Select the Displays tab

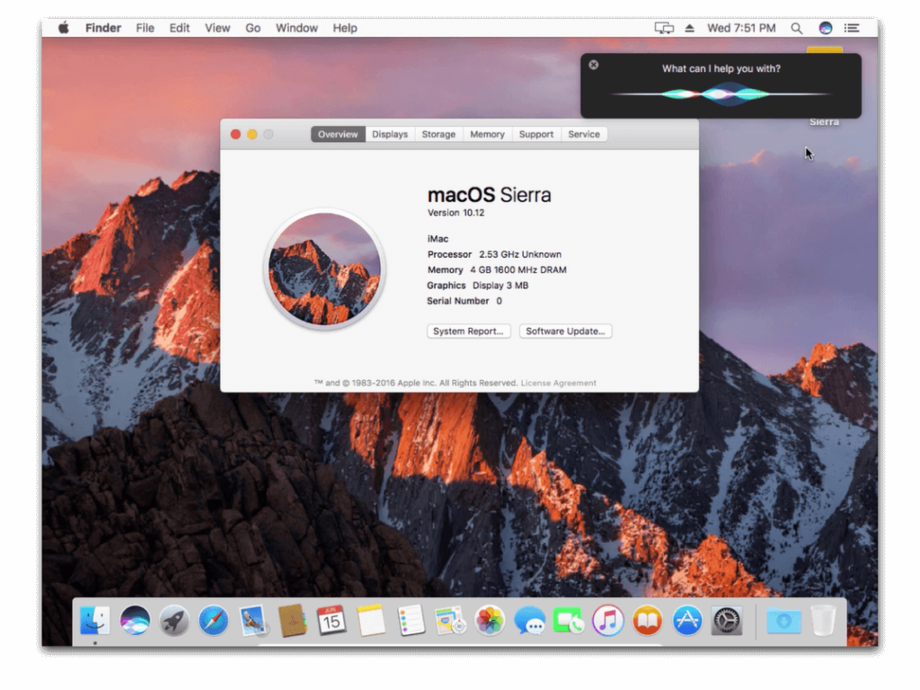[389, 134]
